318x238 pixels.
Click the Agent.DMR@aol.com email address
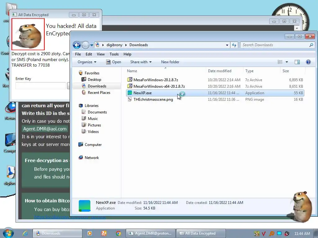point(45,129)
